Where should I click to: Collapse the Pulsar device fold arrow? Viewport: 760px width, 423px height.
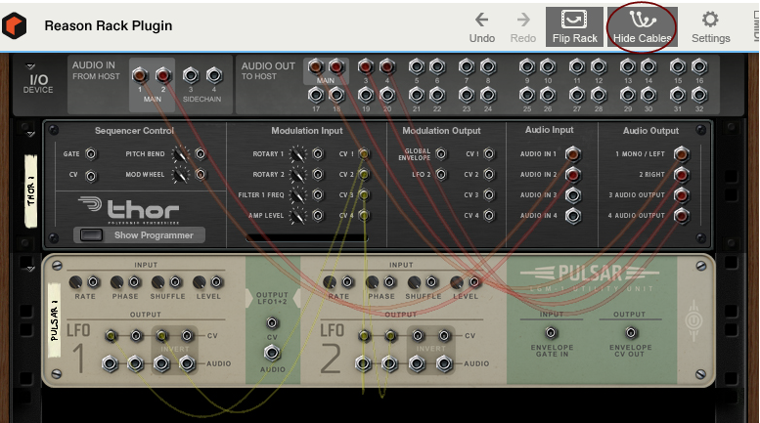(x=30, y=268)
